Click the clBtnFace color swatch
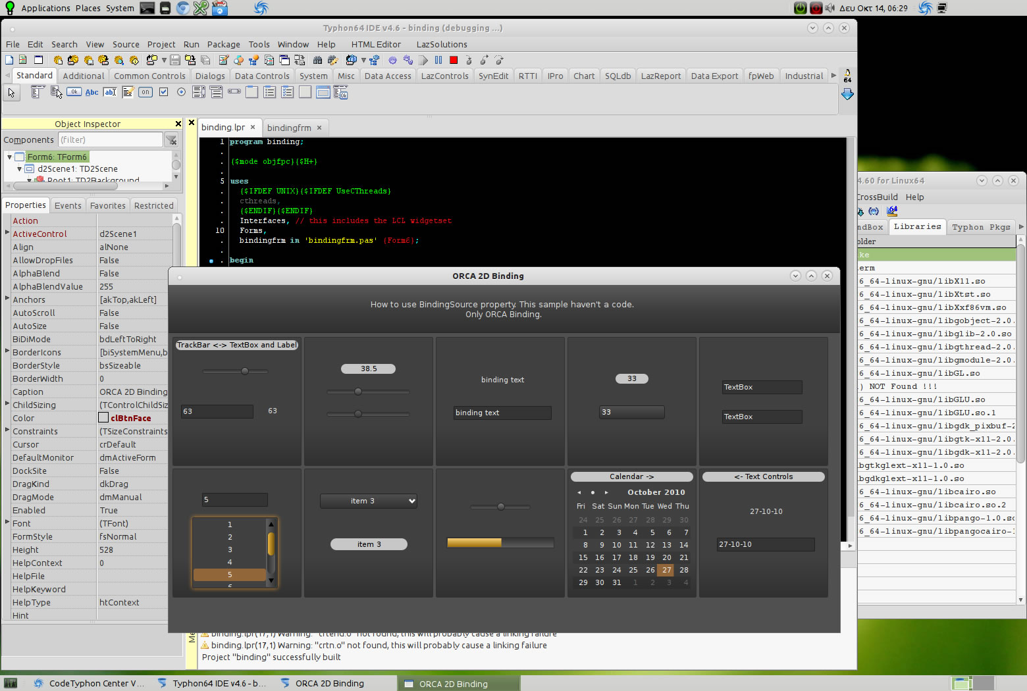1027x691 pixels. point(103,417)
